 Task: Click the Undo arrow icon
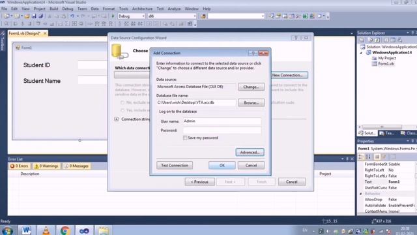pos(72,16)
